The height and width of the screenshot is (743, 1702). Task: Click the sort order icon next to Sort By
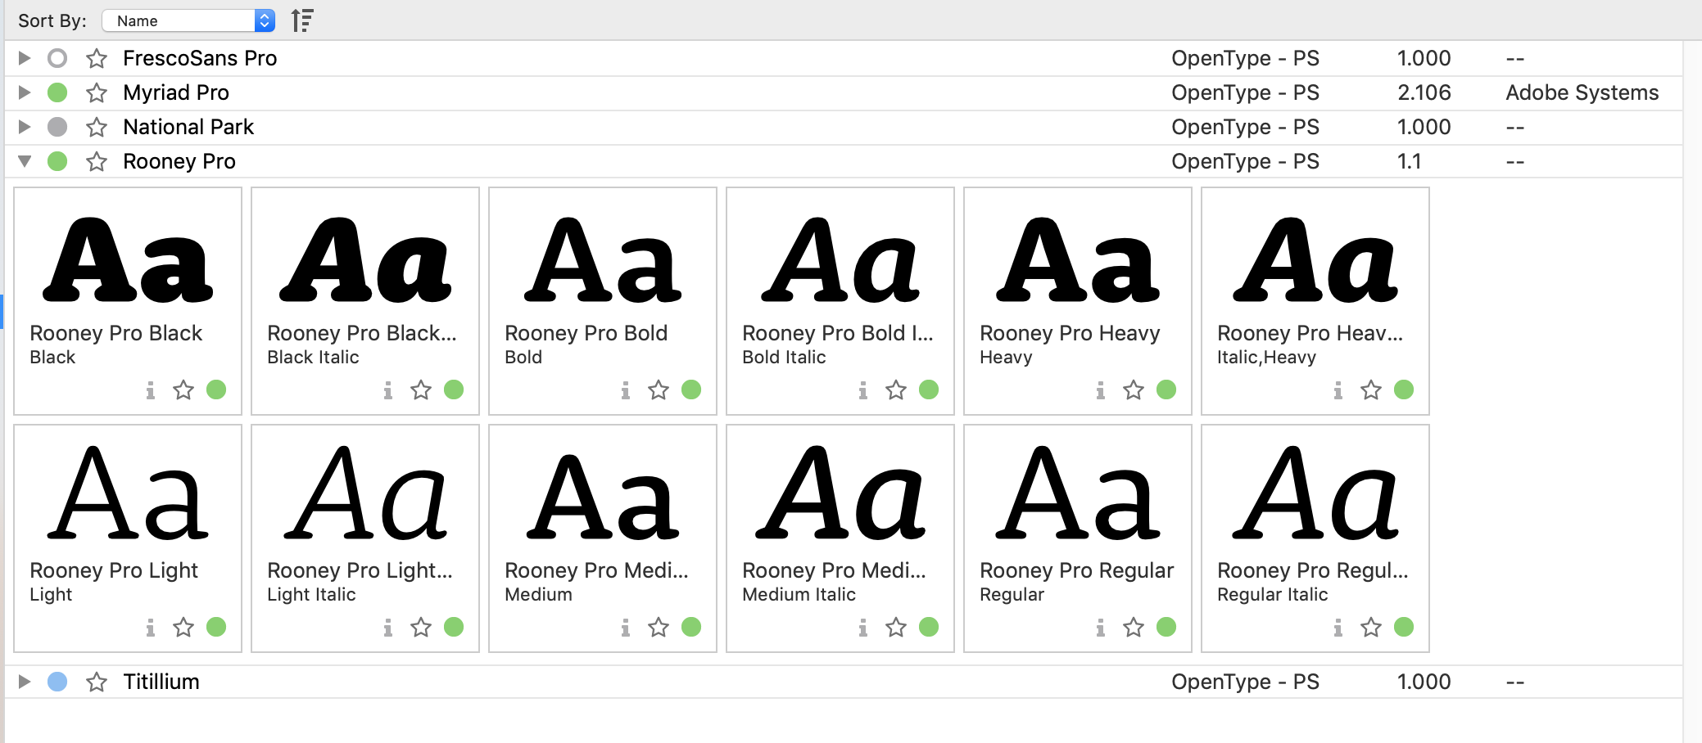(x=303, y=20)
